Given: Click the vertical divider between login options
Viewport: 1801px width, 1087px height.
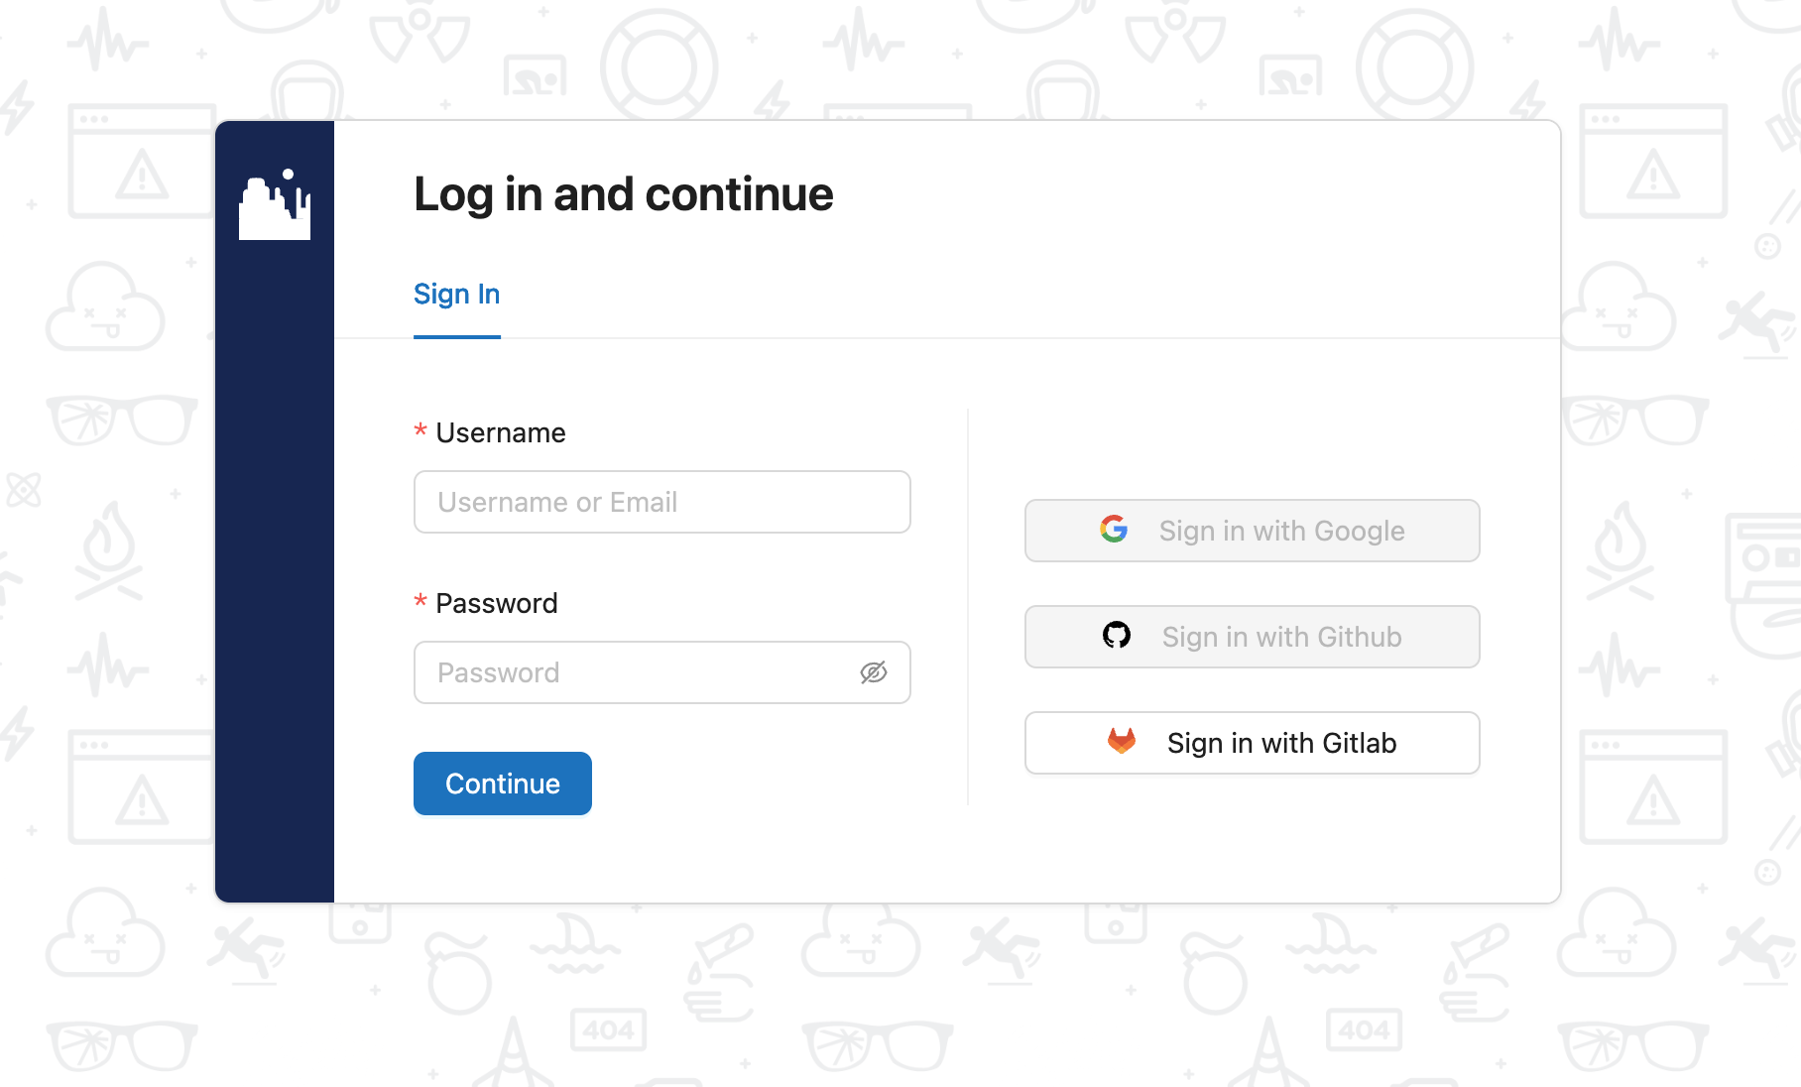Looking at the screenshot, I should 968,607.
